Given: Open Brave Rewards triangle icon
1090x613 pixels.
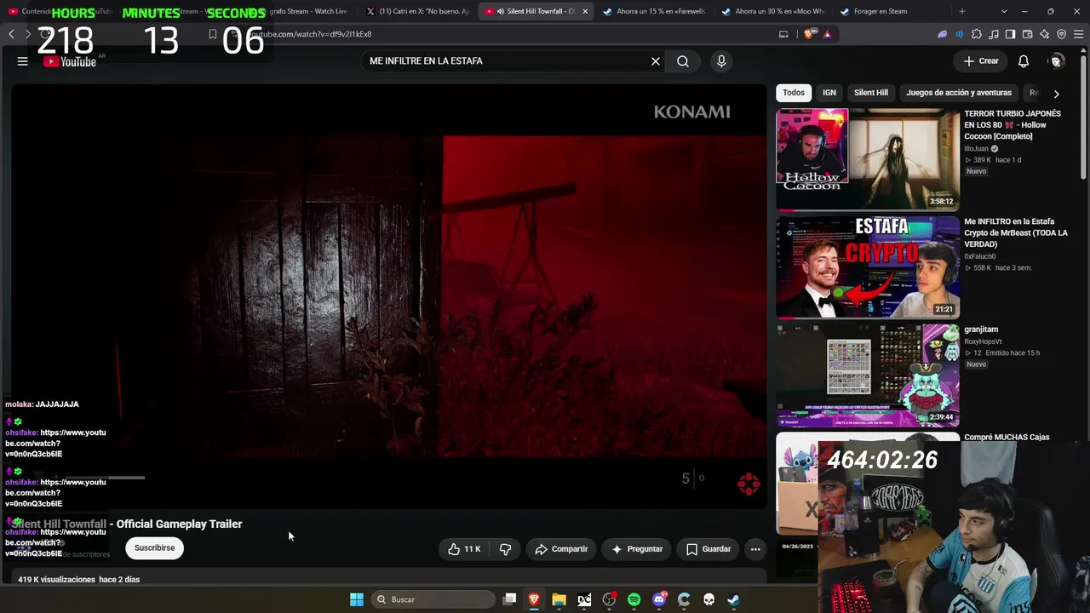Looking at the screenshot, I should point(827,34).
